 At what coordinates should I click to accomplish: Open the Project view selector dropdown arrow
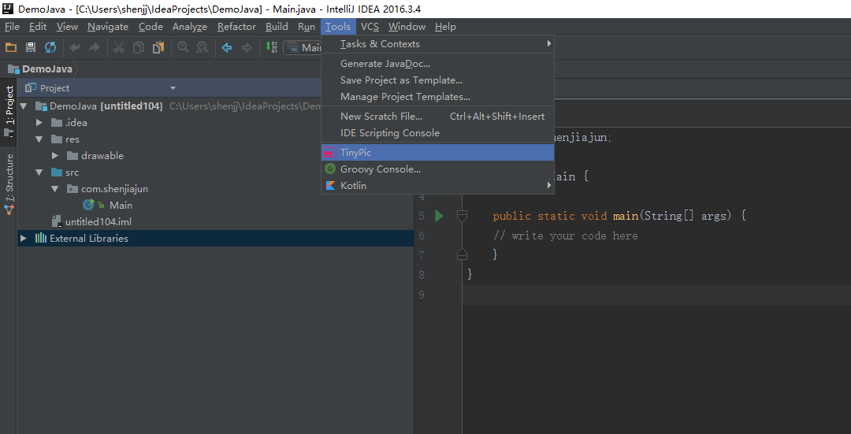(x=173, y=88)
